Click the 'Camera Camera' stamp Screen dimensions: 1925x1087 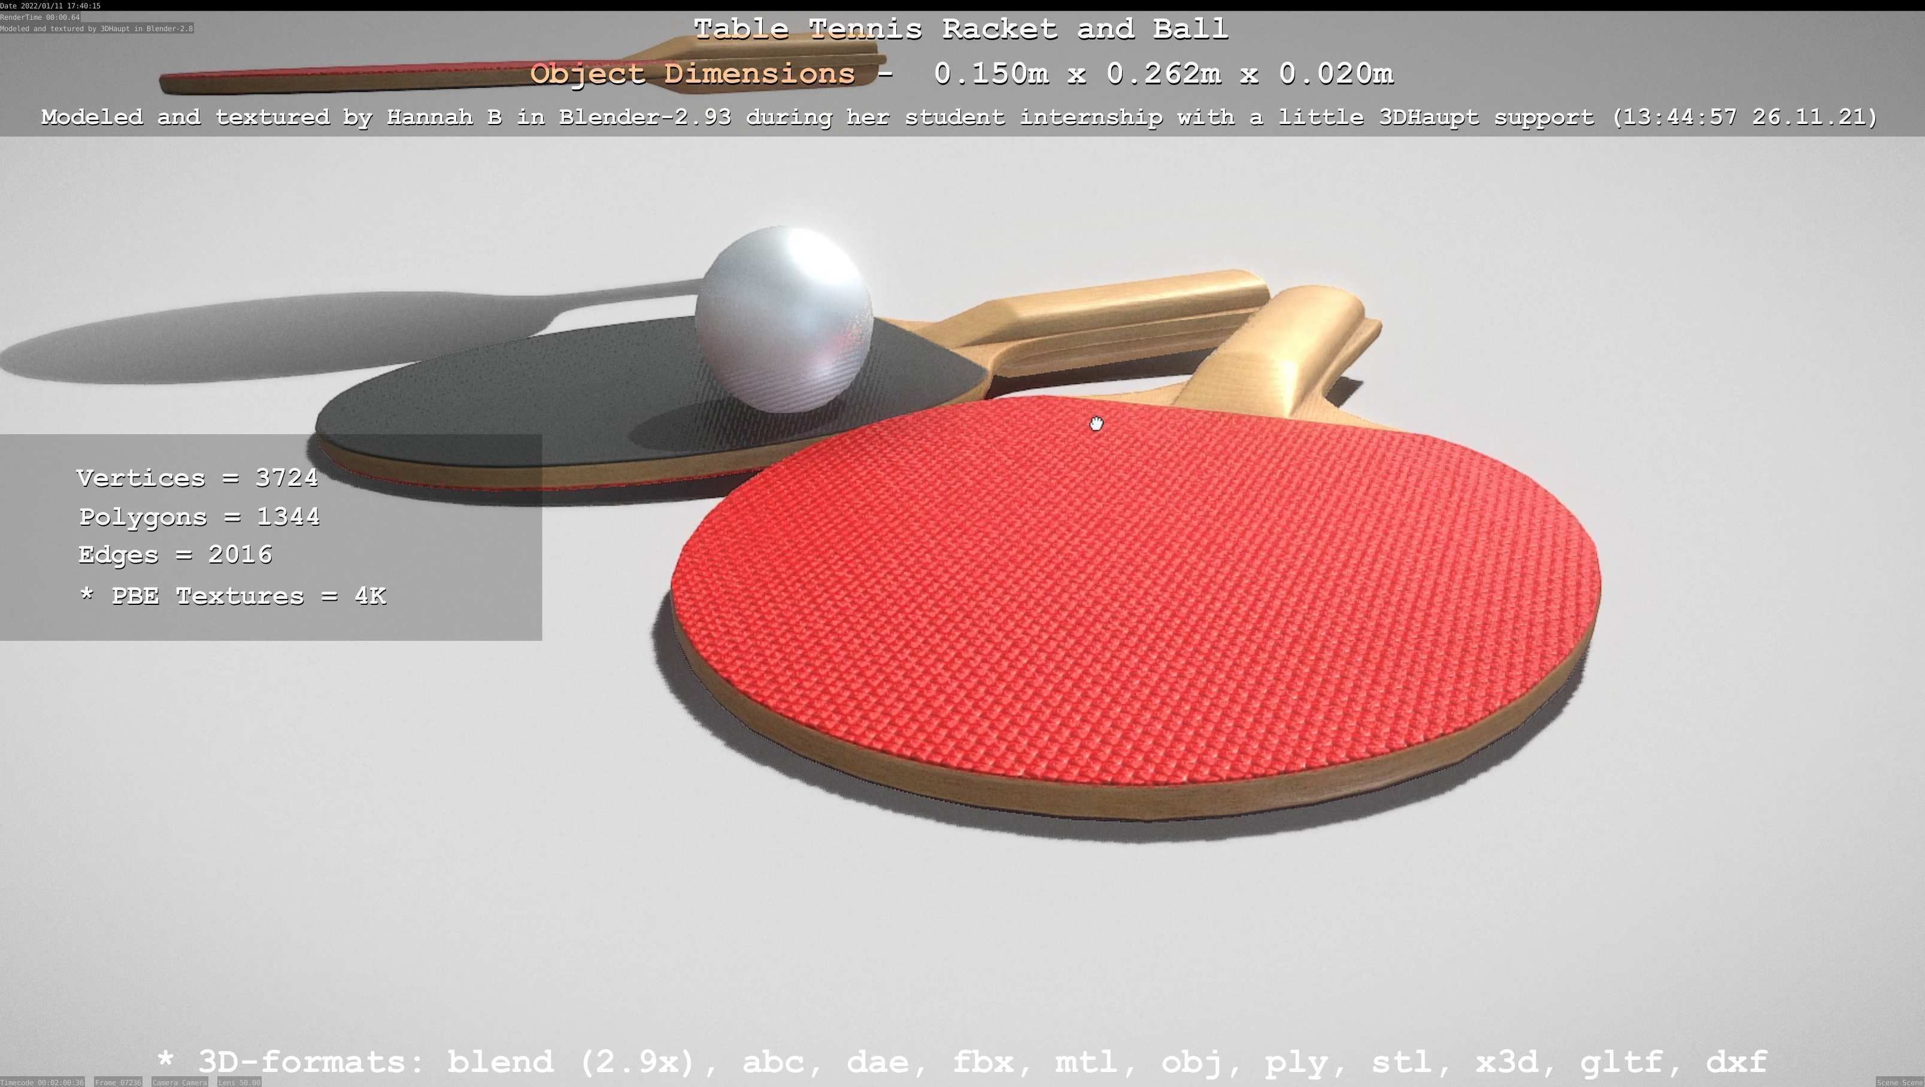click(180, 1082)
